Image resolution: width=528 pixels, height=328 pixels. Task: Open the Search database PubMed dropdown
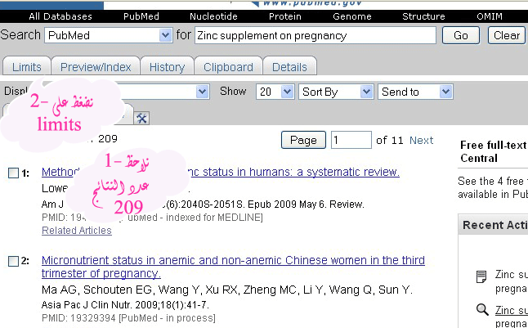point(109,35)
